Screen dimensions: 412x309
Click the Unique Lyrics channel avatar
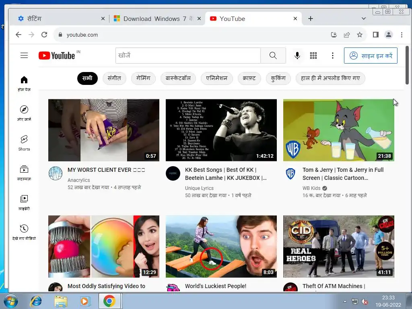tap(173, 173)
